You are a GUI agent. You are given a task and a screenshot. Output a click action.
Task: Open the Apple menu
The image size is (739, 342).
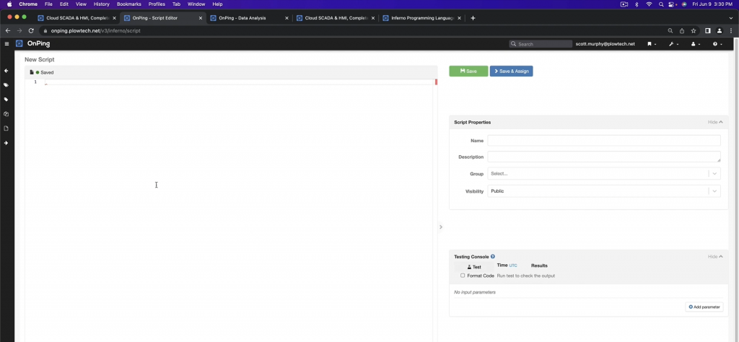tap(9, 4)
